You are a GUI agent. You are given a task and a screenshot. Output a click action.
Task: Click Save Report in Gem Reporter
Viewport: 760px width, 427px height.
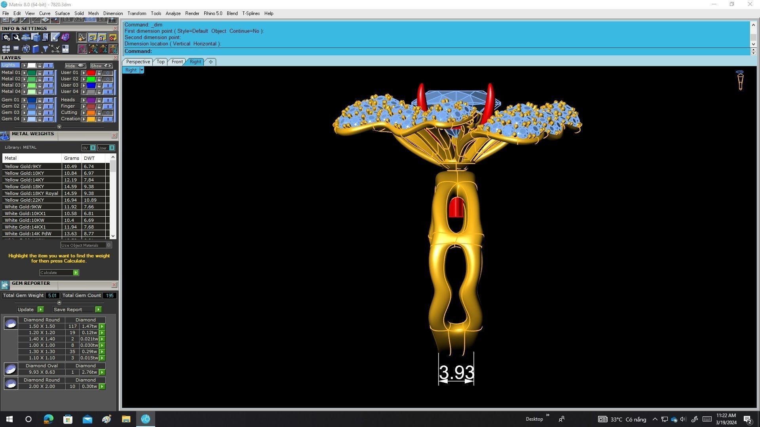tap(98, 310)
